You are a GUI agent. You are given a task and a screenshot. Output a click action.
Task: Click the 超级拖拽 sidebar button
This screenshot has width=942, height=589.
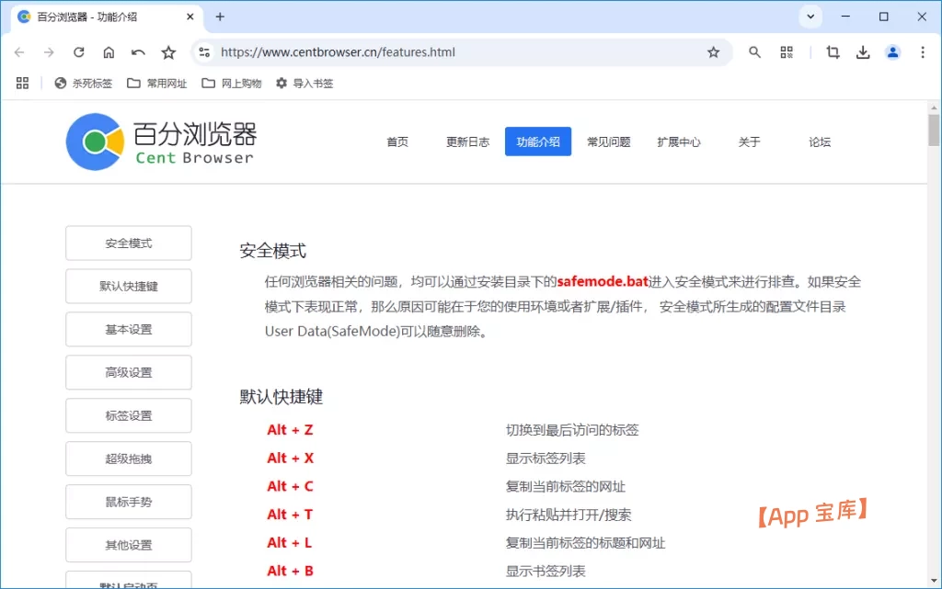[x=129, y=459]
